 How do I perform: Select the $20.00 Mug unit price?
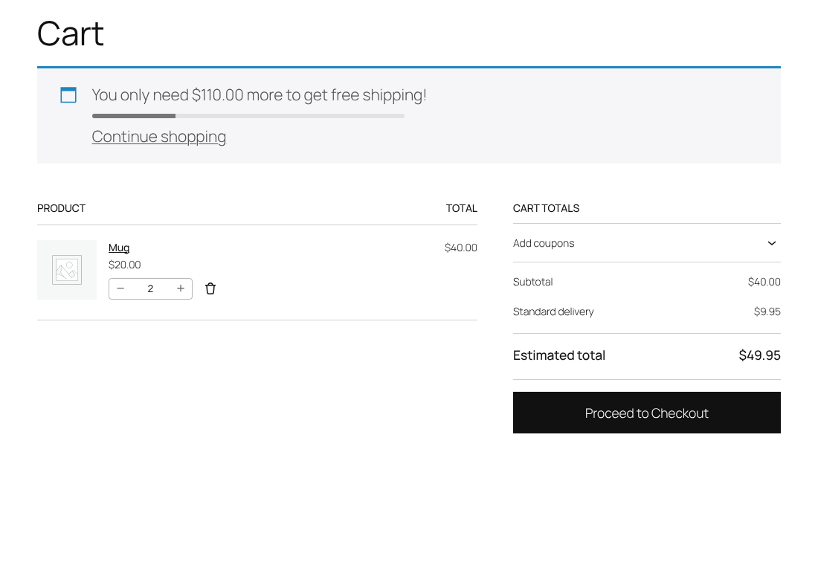click(x=125, y=265)
